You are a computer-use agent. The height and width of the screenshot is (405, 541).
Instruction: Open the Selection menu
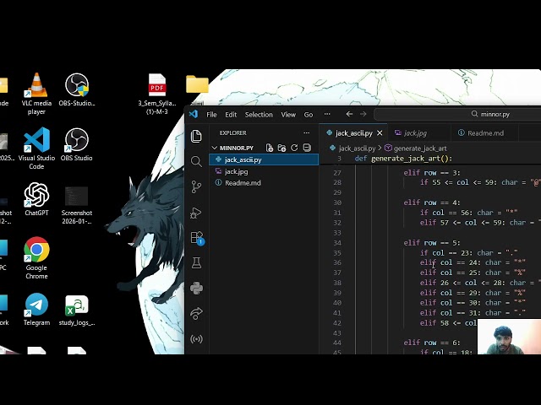pos(259,115)
